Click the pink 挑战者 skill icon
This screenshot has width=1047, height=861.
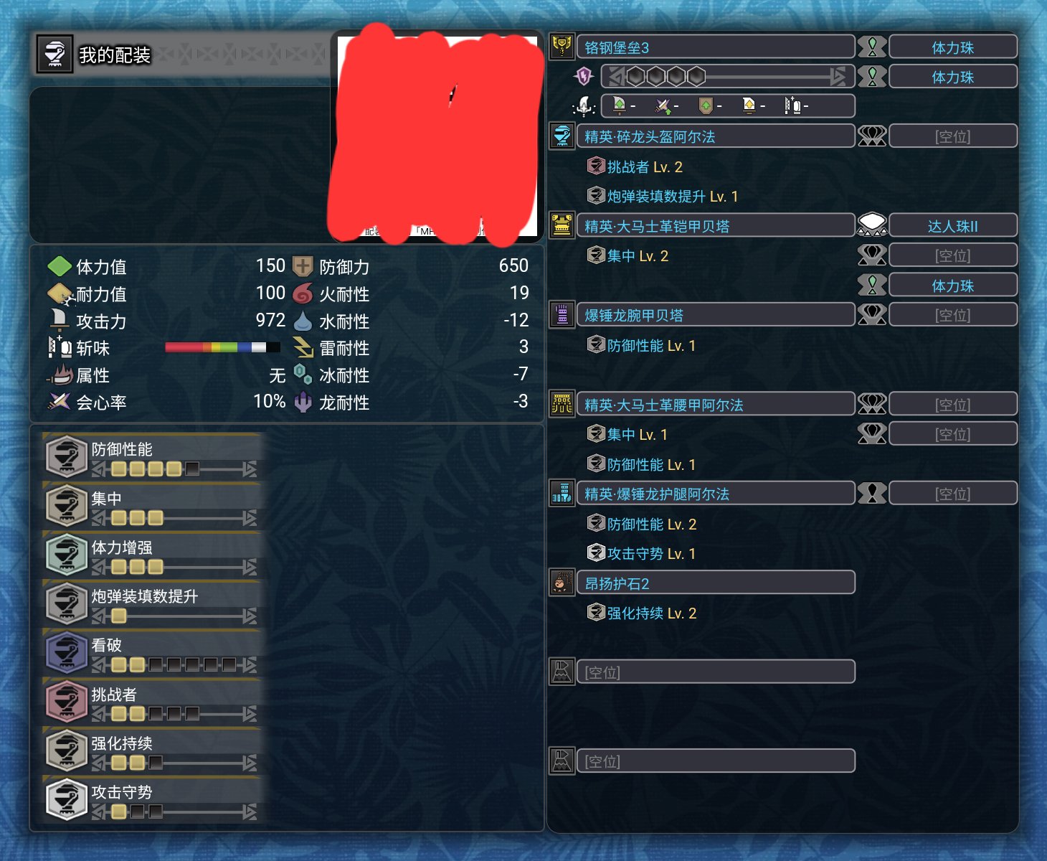[x=67, y=702]
